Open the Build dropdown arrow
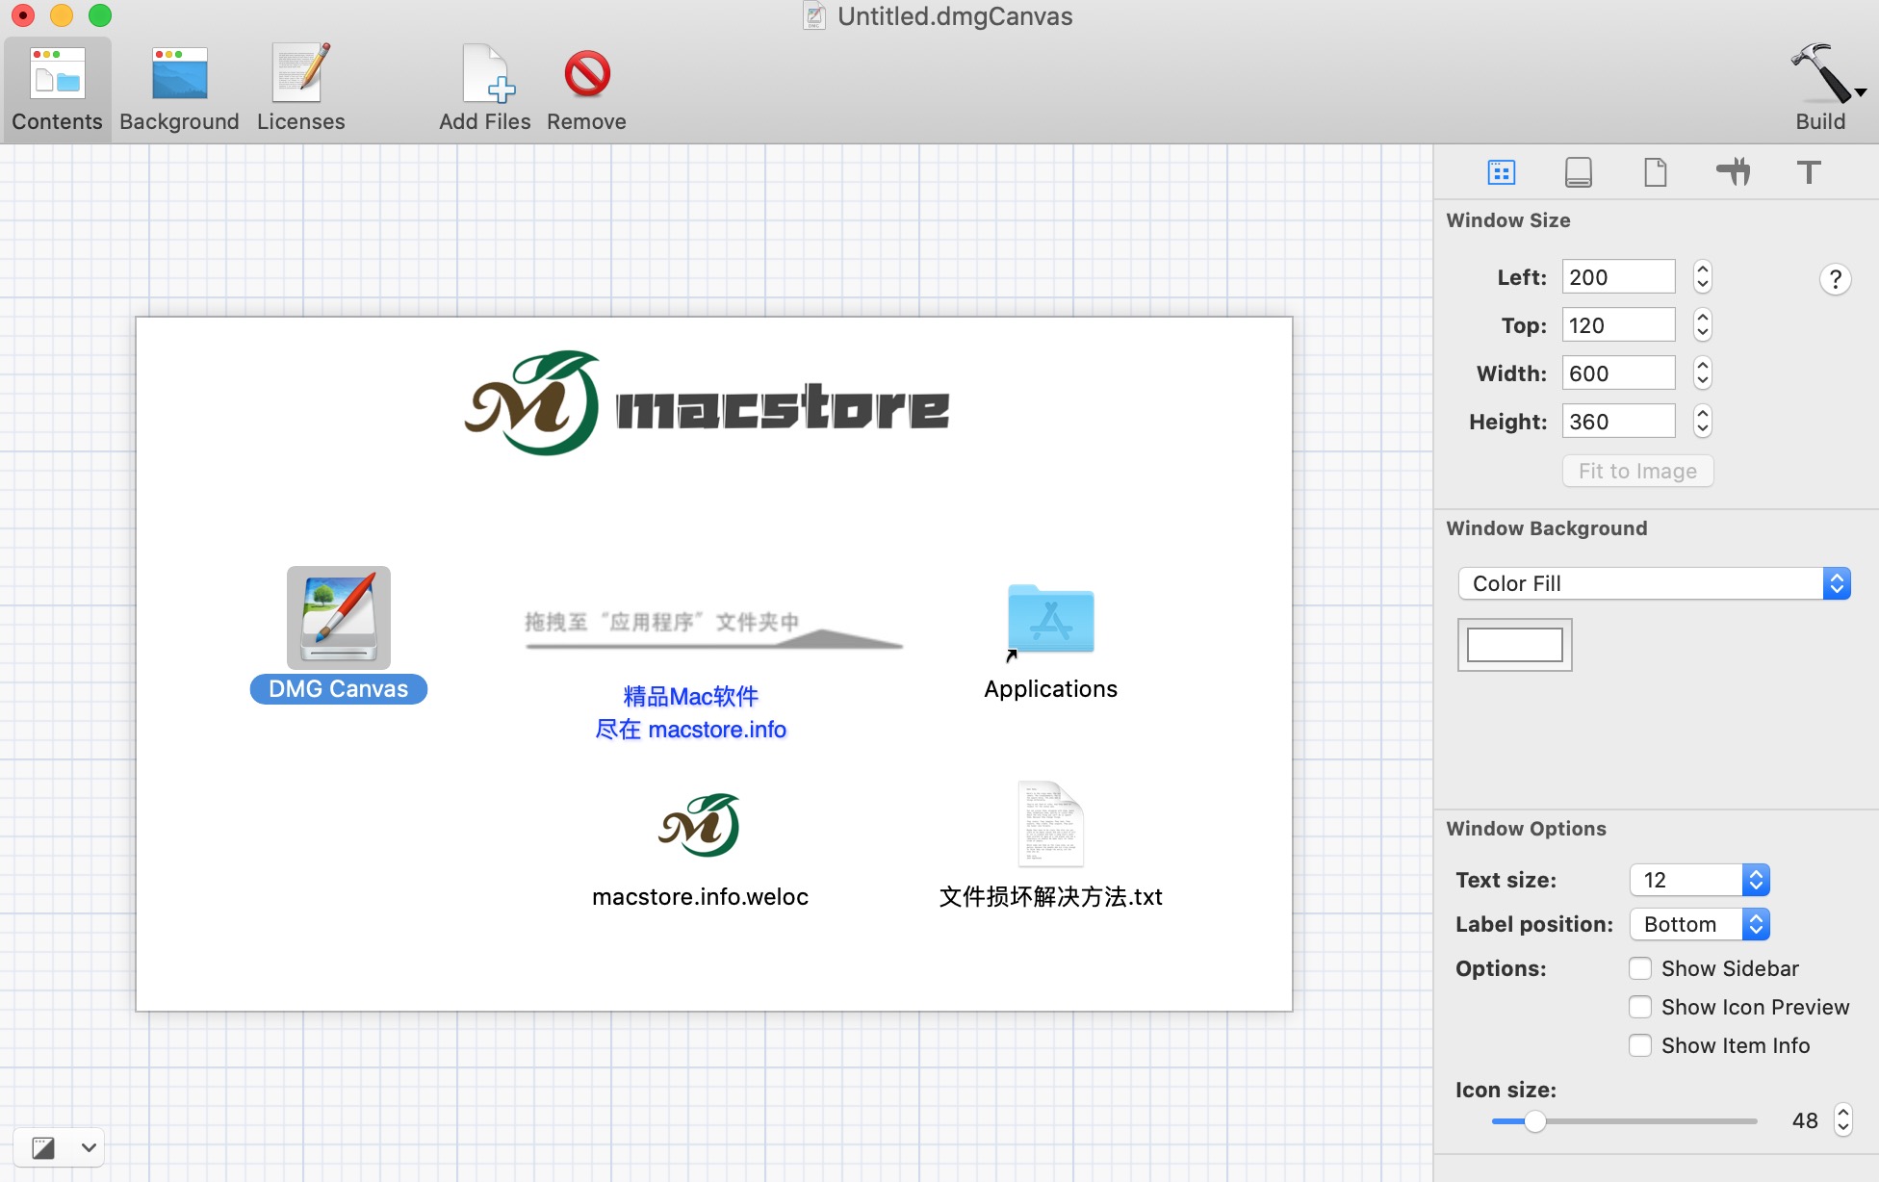Image resolution: width=1879 pixels, height=1182 pixels. click(x=1862, y=93)
